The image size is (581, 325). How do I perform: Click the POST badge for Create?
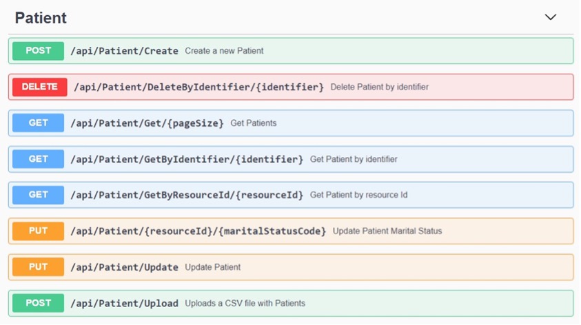(x=38, y=51)
